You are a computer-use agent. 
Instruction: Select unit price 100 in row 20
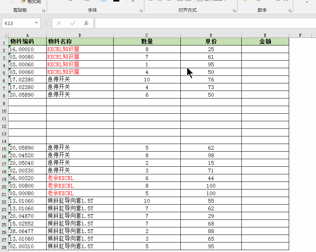pyautogui.click(x=211, y=186)
